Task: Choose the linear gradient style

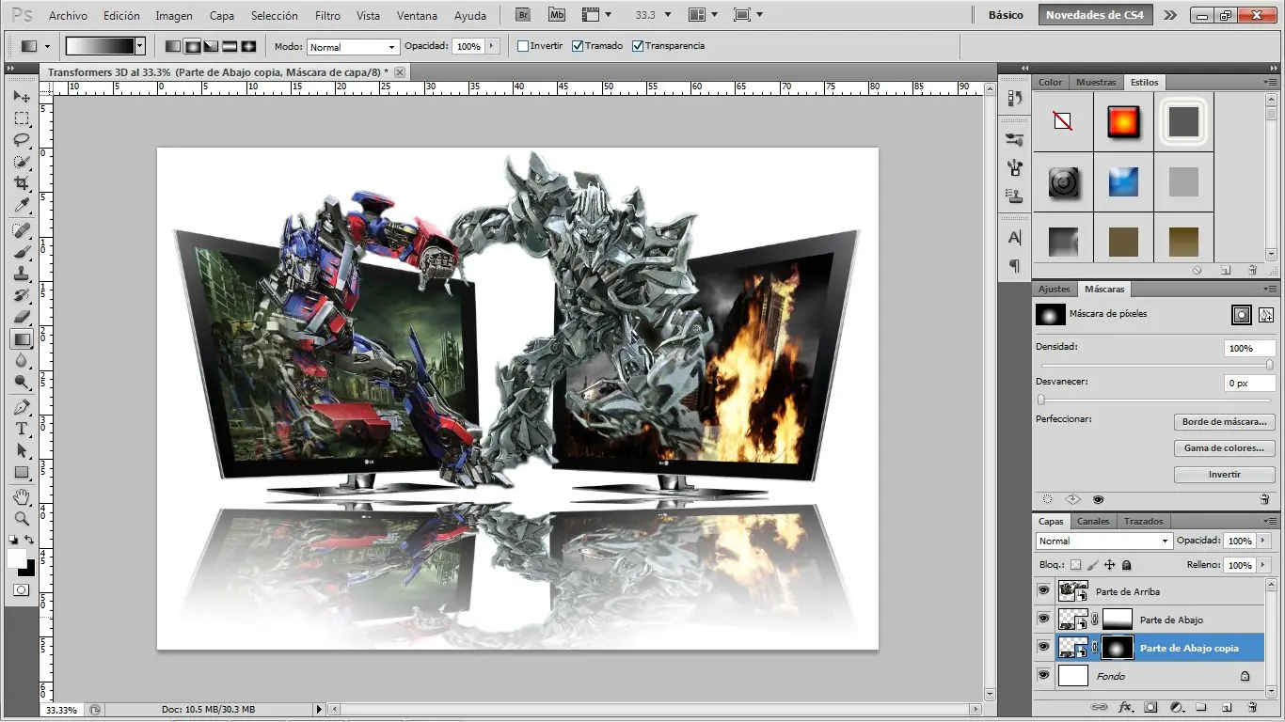Action: tap(173, 46)
